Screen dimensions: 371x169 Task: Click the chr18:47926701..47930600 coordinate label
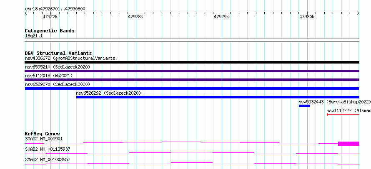coord(55,9)
